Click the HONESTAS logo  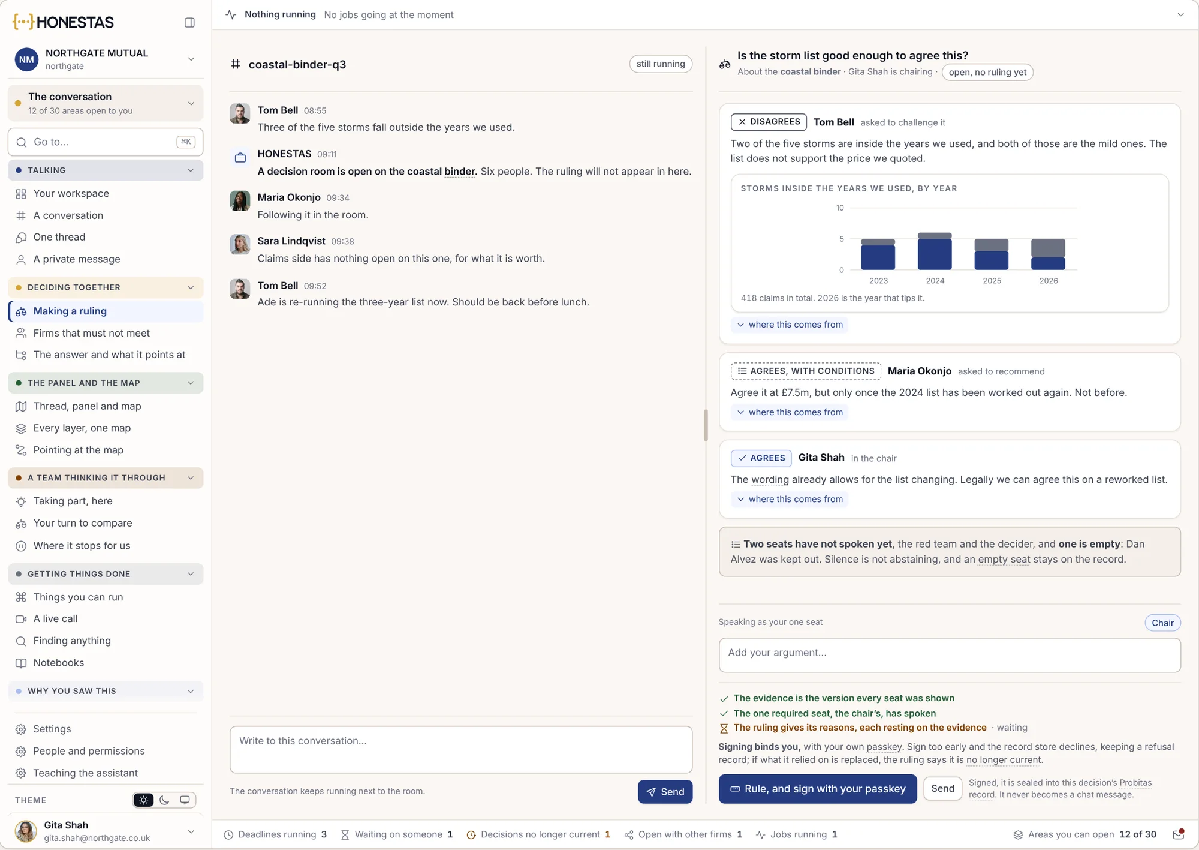[63, 22]
